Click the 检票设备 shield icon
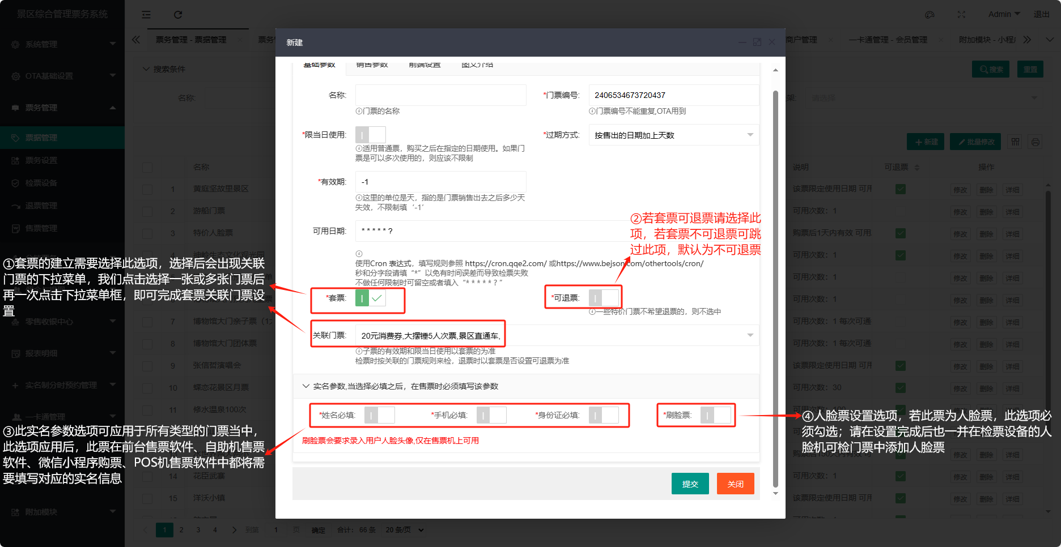This screenshot has height=547, width=1061. (x=15, y=183)
